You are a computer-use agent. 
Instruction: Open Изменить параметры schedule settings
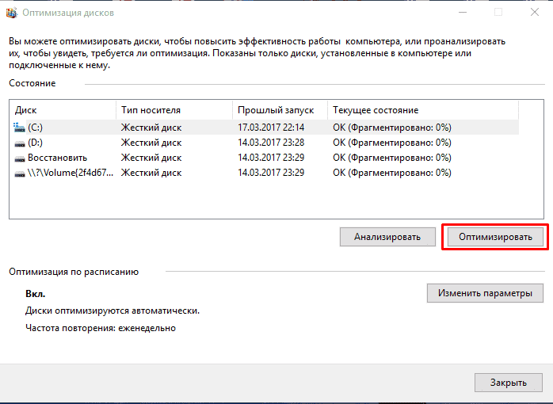pyautogui.click(x=485, y=293)
